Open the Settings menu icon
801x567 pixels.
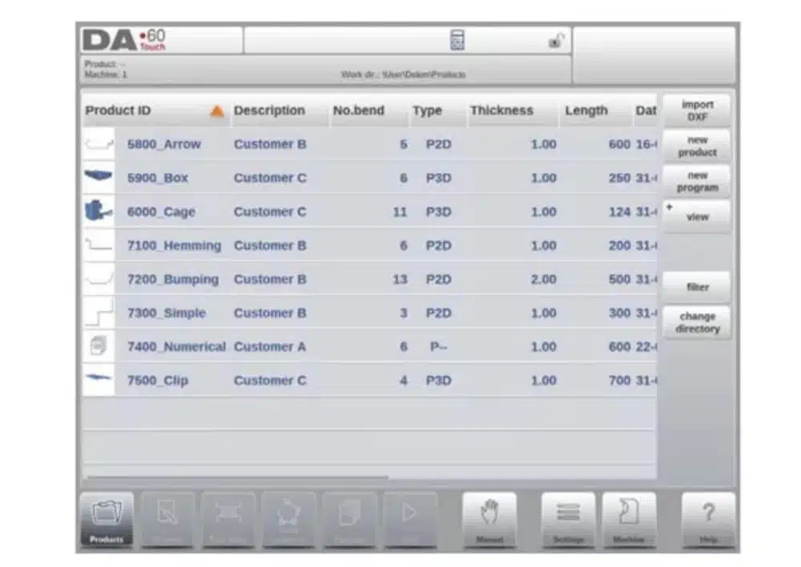(x=568, y=520)
